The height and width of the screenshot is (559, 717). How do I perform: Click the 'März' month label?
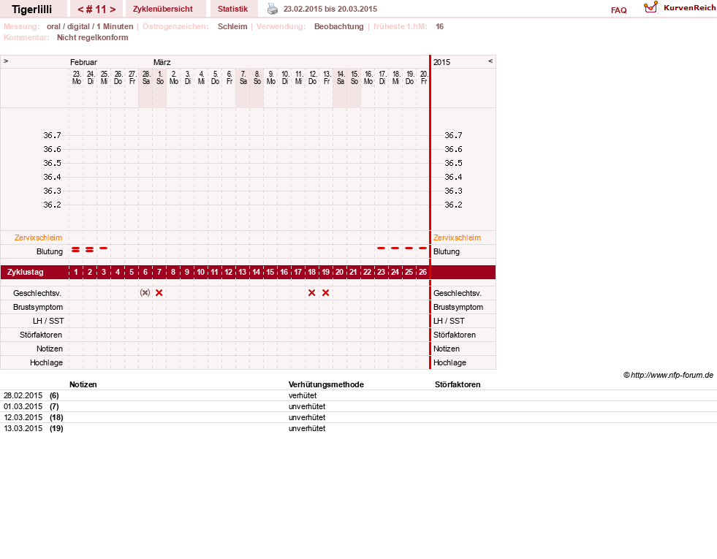click(x=162, y=62)
